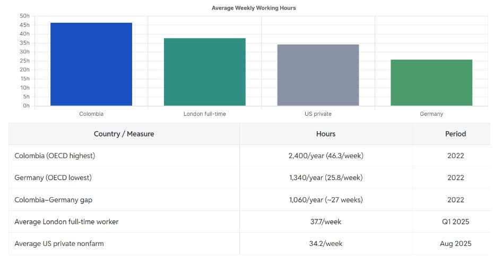
Task: Click the US private x-axis label
Action: point(318,114)
